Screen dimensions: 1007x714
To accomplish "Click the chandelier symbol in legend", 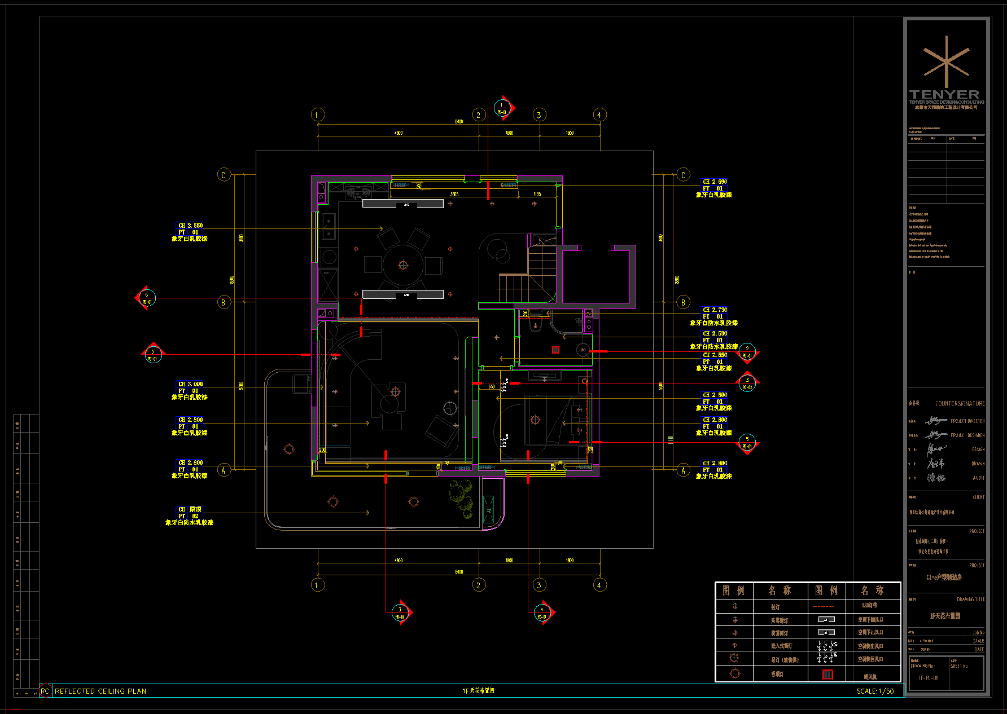I will pos(734,658).
